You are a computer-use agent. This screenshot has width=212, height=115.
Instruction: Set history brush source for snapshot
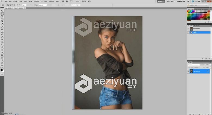coord(188,29)
